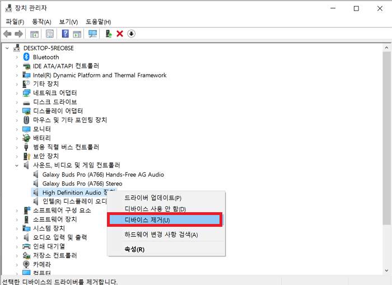Expand the Bluetooth category
Screen dimensions: 392x285
click(17, 57)
